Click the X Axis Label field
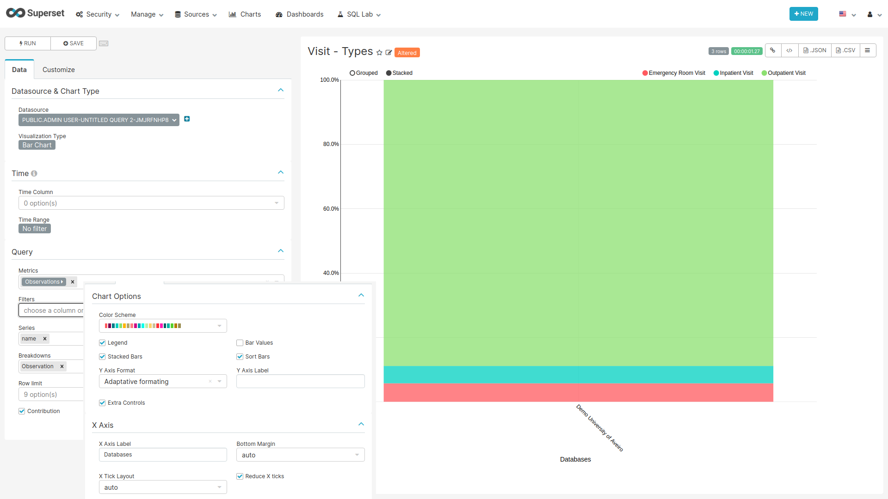The width and height of the screenshot is (888, 499). 163,455
